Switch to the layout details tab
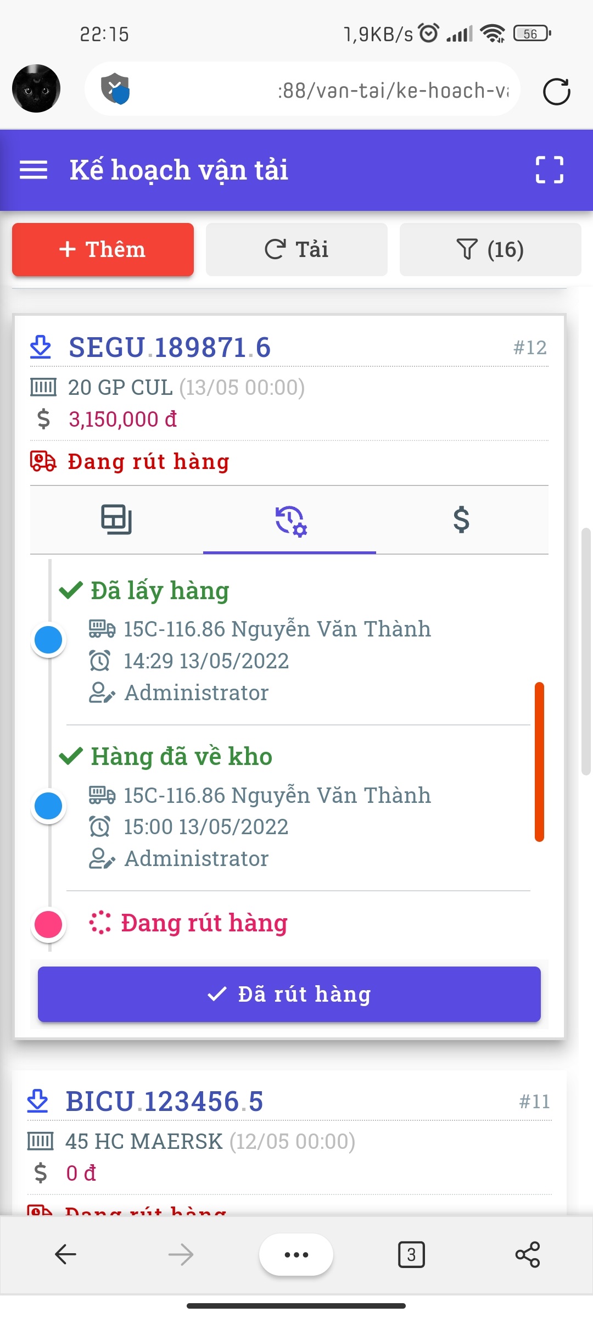This screenshot has width=593, height=1318. point(116,520)
